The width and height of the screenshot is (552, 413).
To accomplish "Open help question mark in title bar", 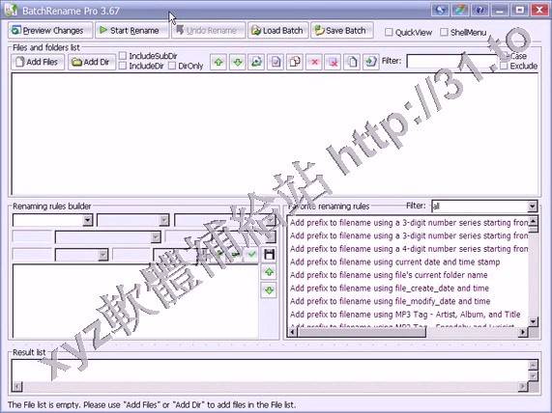I will 479,10.
